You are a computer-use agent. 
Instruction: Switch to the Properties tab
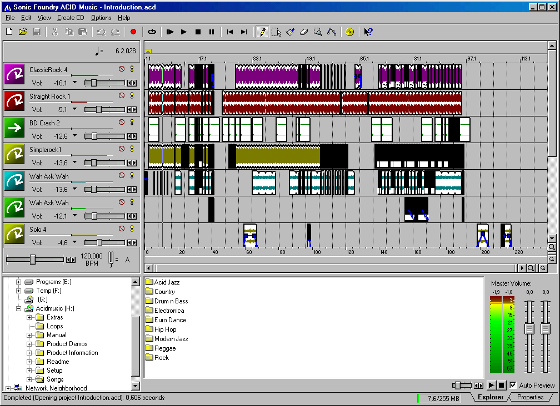click(530, 397)
